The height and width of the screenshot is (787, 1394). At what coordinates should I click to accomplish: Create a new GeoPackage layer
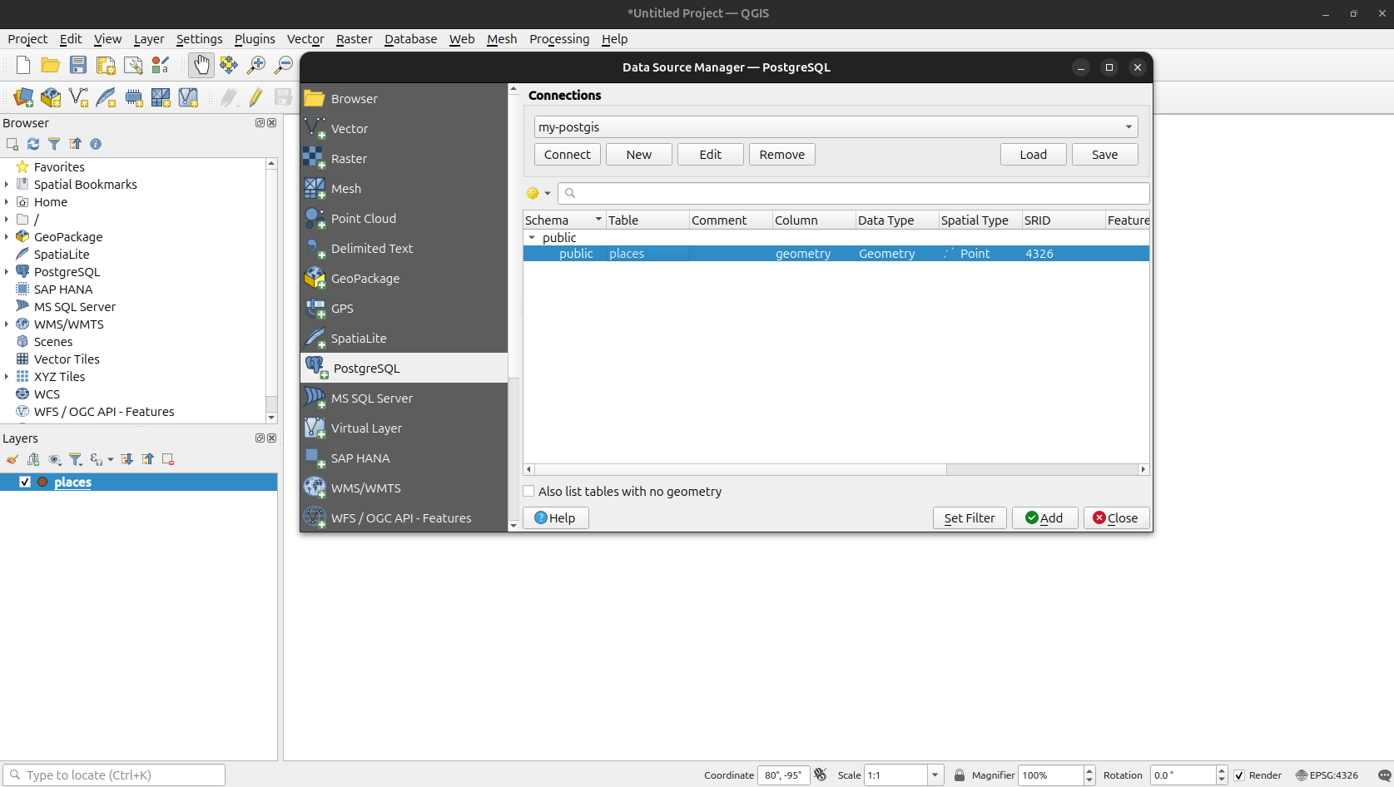(51, 97)
